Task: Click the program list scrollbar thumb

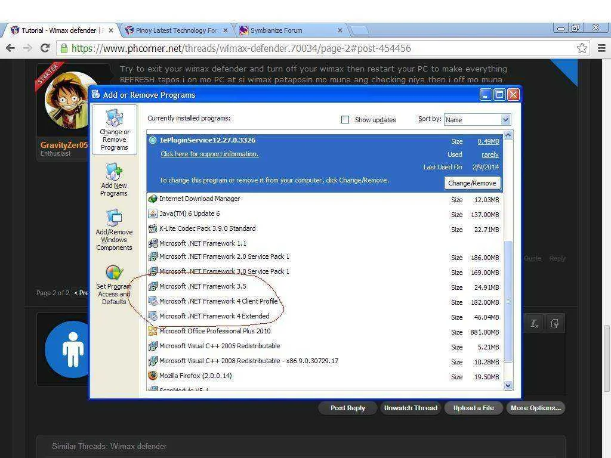Action: [x=508, y=301]
